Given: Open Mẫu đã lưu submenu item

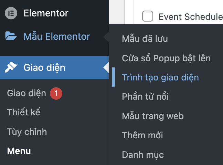Looking at the screenshot, I should 145,39.
